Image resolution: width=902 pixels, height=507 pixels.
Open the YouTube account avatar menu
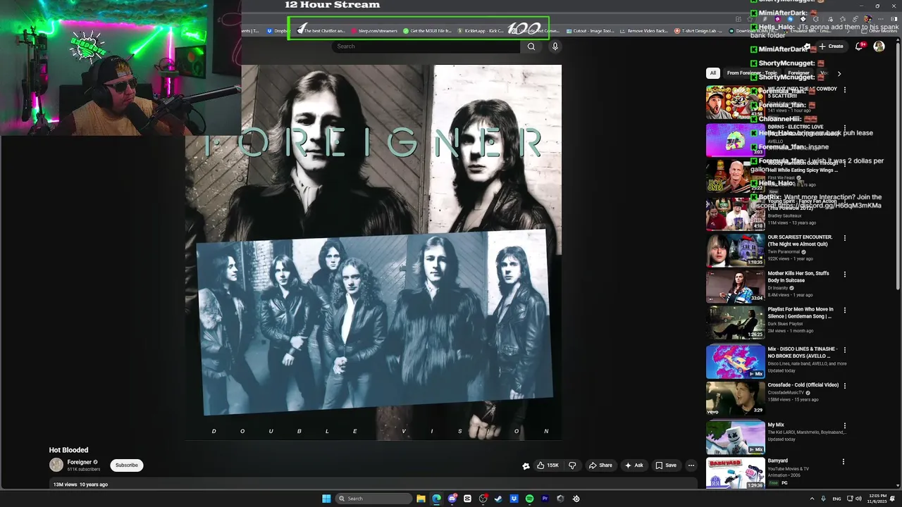coord(879,46)
